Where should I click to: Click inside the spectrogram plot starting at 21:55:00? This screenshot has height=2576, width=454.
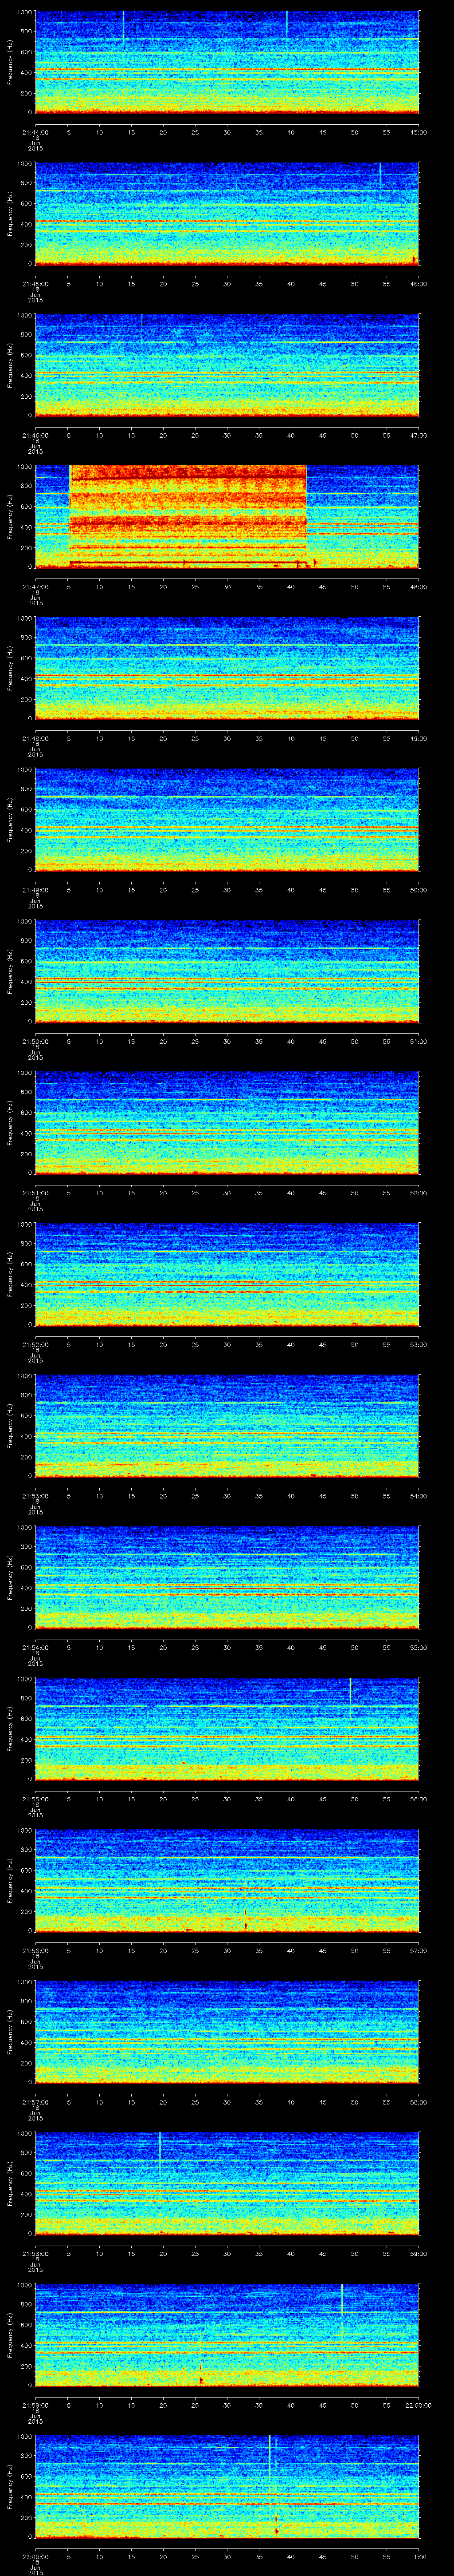click(x=227, y=1729)
